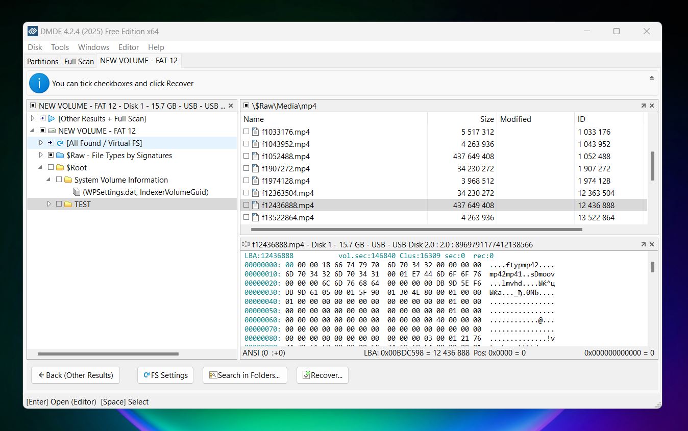Close the NEW VOLUME tree panel
This screenshot has width=688, height=431.
[x=231, y=106]
